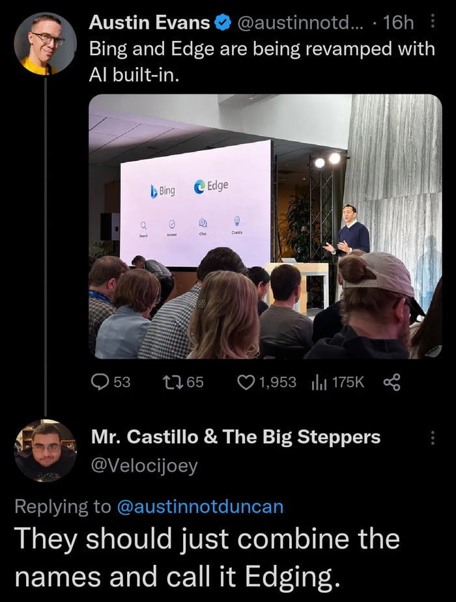Click the Austin Evans display name
This screenshot has height=602, width=456.
point(149,23)
